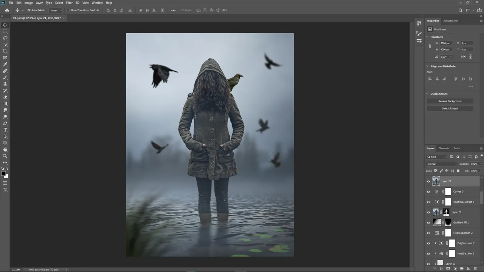The width and height of the screenshot is (484, 272).
Task: Open the rotation angle dropdown
Action: coord(451,57)
